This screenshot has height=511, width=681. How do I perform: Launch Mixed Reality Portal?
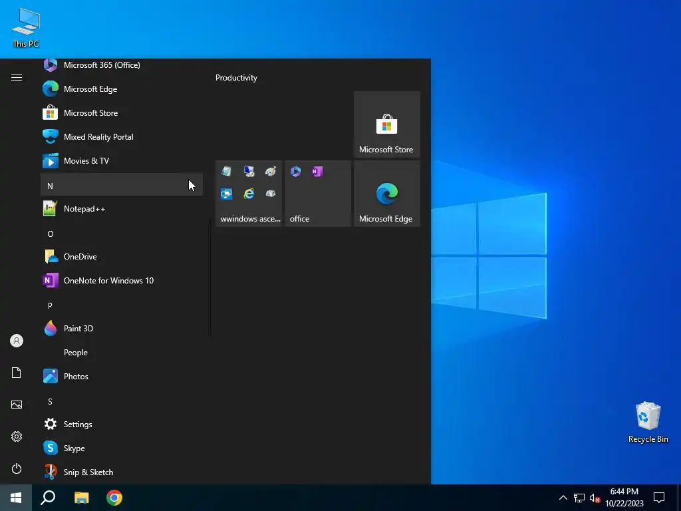pyautogui.click(x=122, y=137)
